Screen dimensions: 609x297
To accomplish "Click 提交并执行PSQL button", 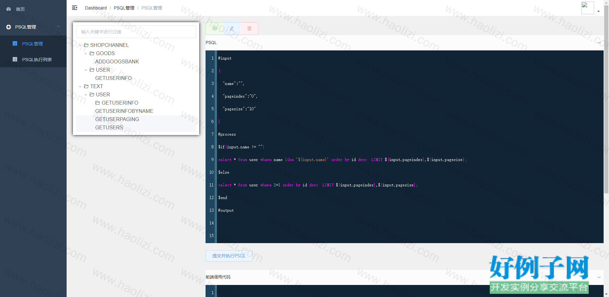I will (229, 256).
